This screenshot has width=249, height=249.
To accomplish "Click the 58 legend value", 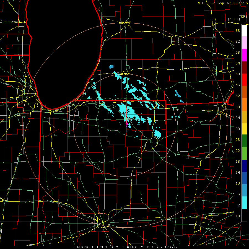I will click(238, 52).
